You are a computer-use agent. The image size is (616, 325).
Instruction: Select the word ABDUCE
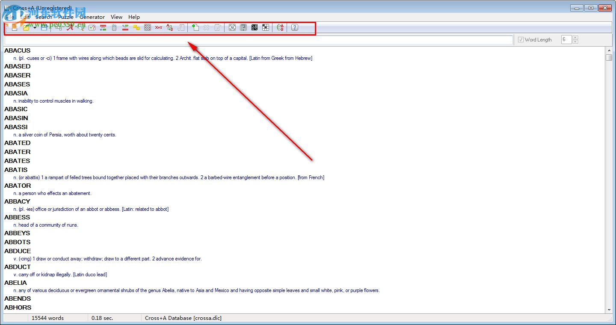(18, 251)
